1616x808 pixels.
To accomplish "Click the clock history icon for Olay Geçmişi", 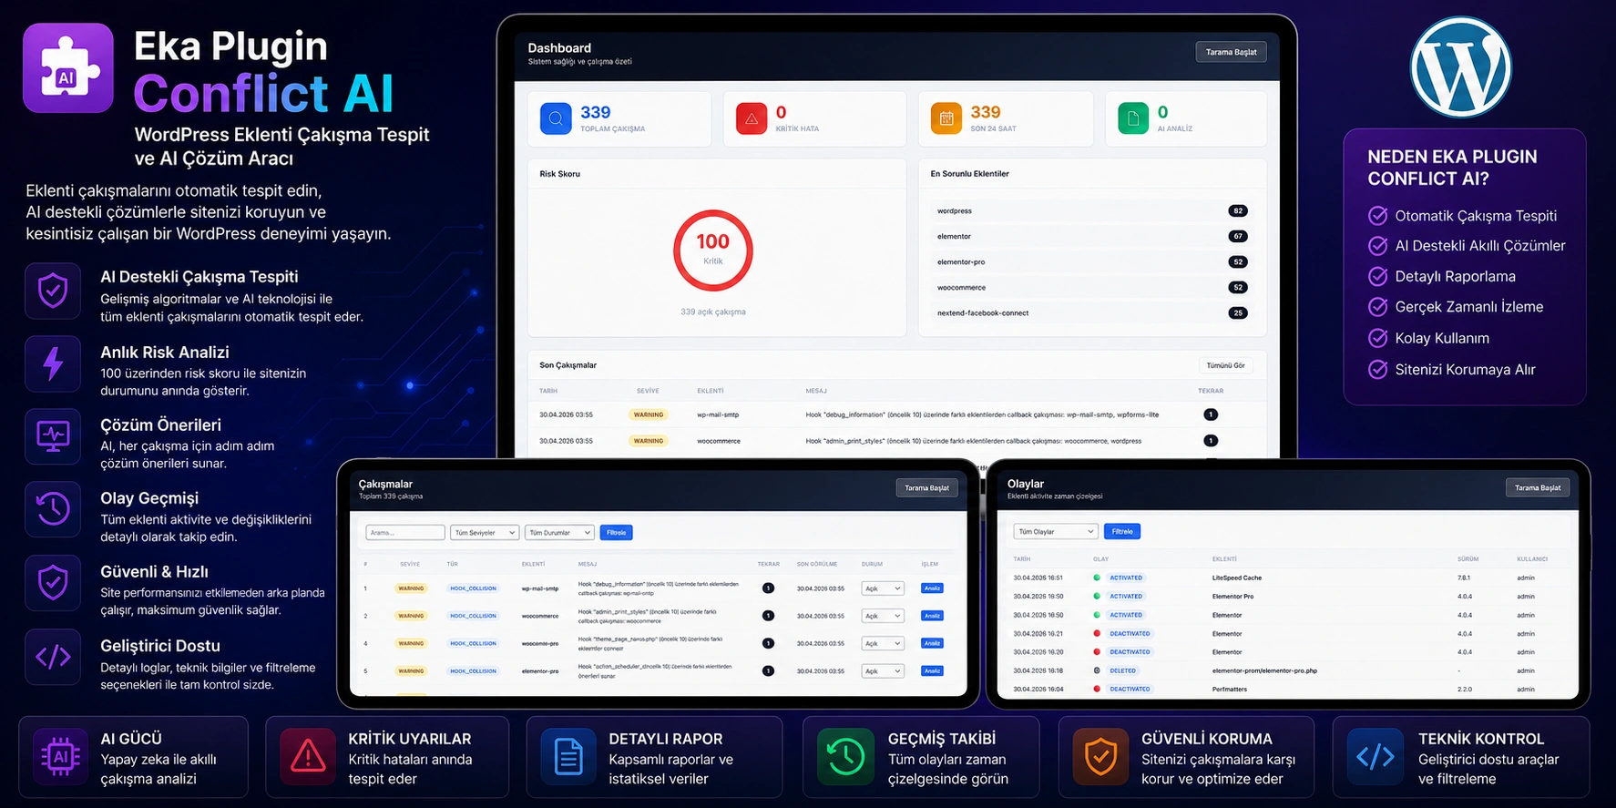I will click(53, 509).
